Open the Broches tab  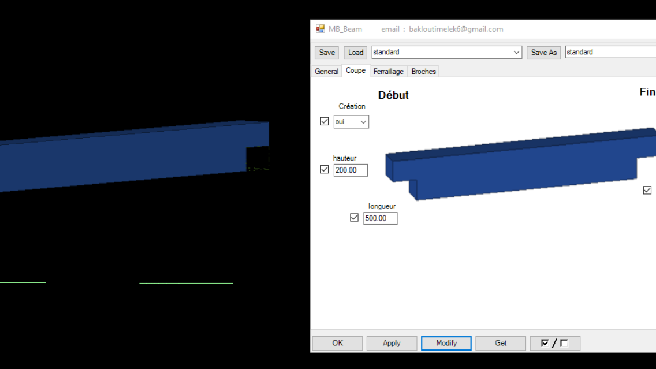pyautogui.click(x=423, y=71)
